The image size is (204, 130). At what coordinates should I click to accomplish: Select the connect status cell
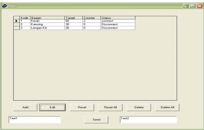click(x=118, y=21)
